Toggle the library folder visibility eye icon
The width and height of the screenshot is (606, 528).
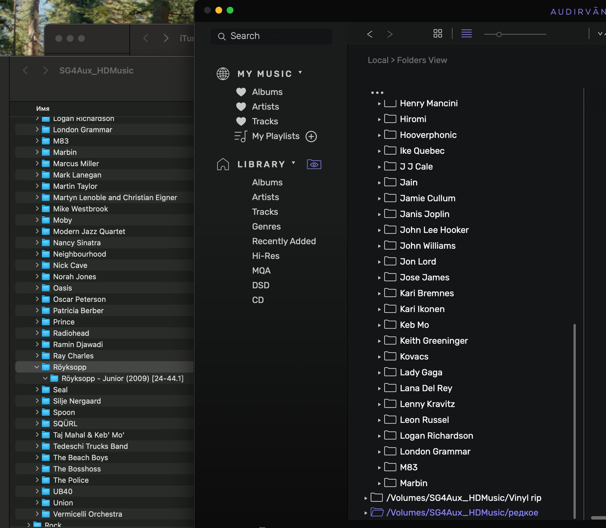coord(314,164)
